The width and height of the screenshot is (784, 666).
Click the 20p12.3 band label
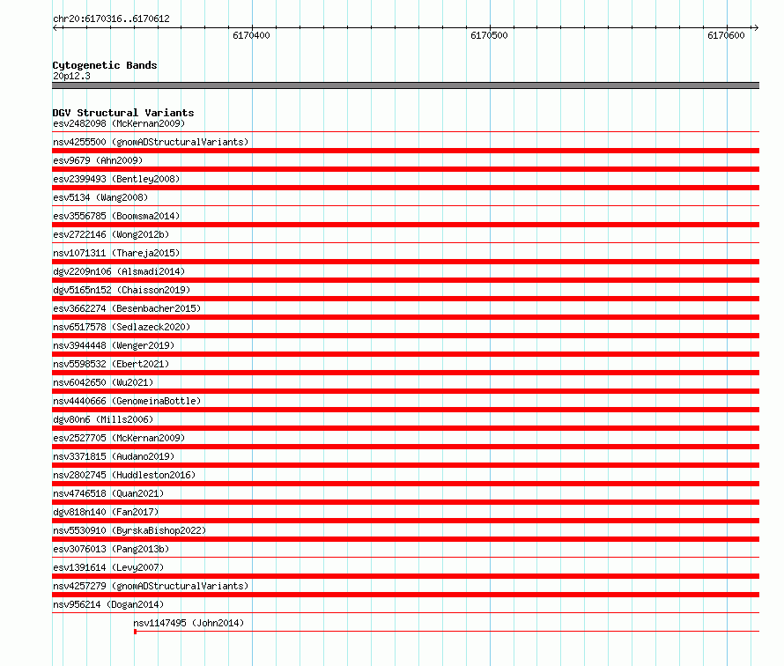click(71, 76)
